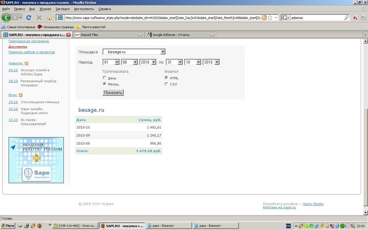Open the Файл menu
Image resolution: width=368 pixels, height=230 pixels.
6,9
